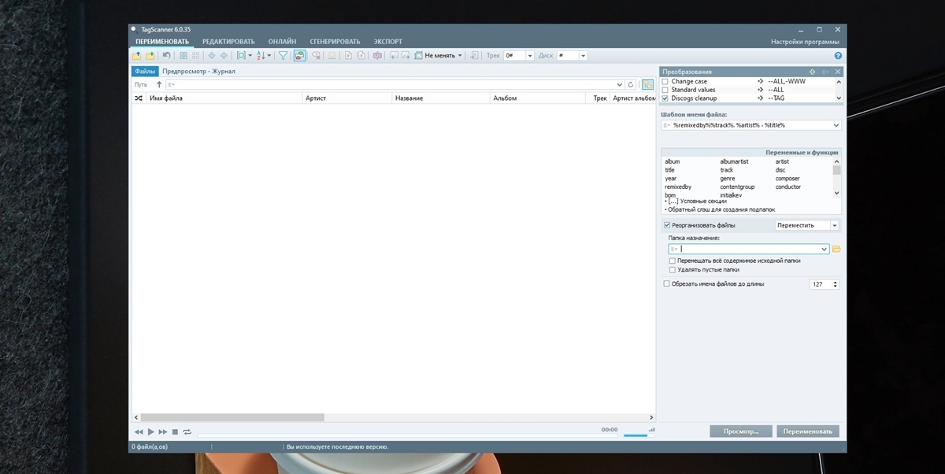This screenshot has width=945, height=474.
Task: Switch to the 'РЕДАКТИРОВАТЬ' tab
Action: coord(228,42)
